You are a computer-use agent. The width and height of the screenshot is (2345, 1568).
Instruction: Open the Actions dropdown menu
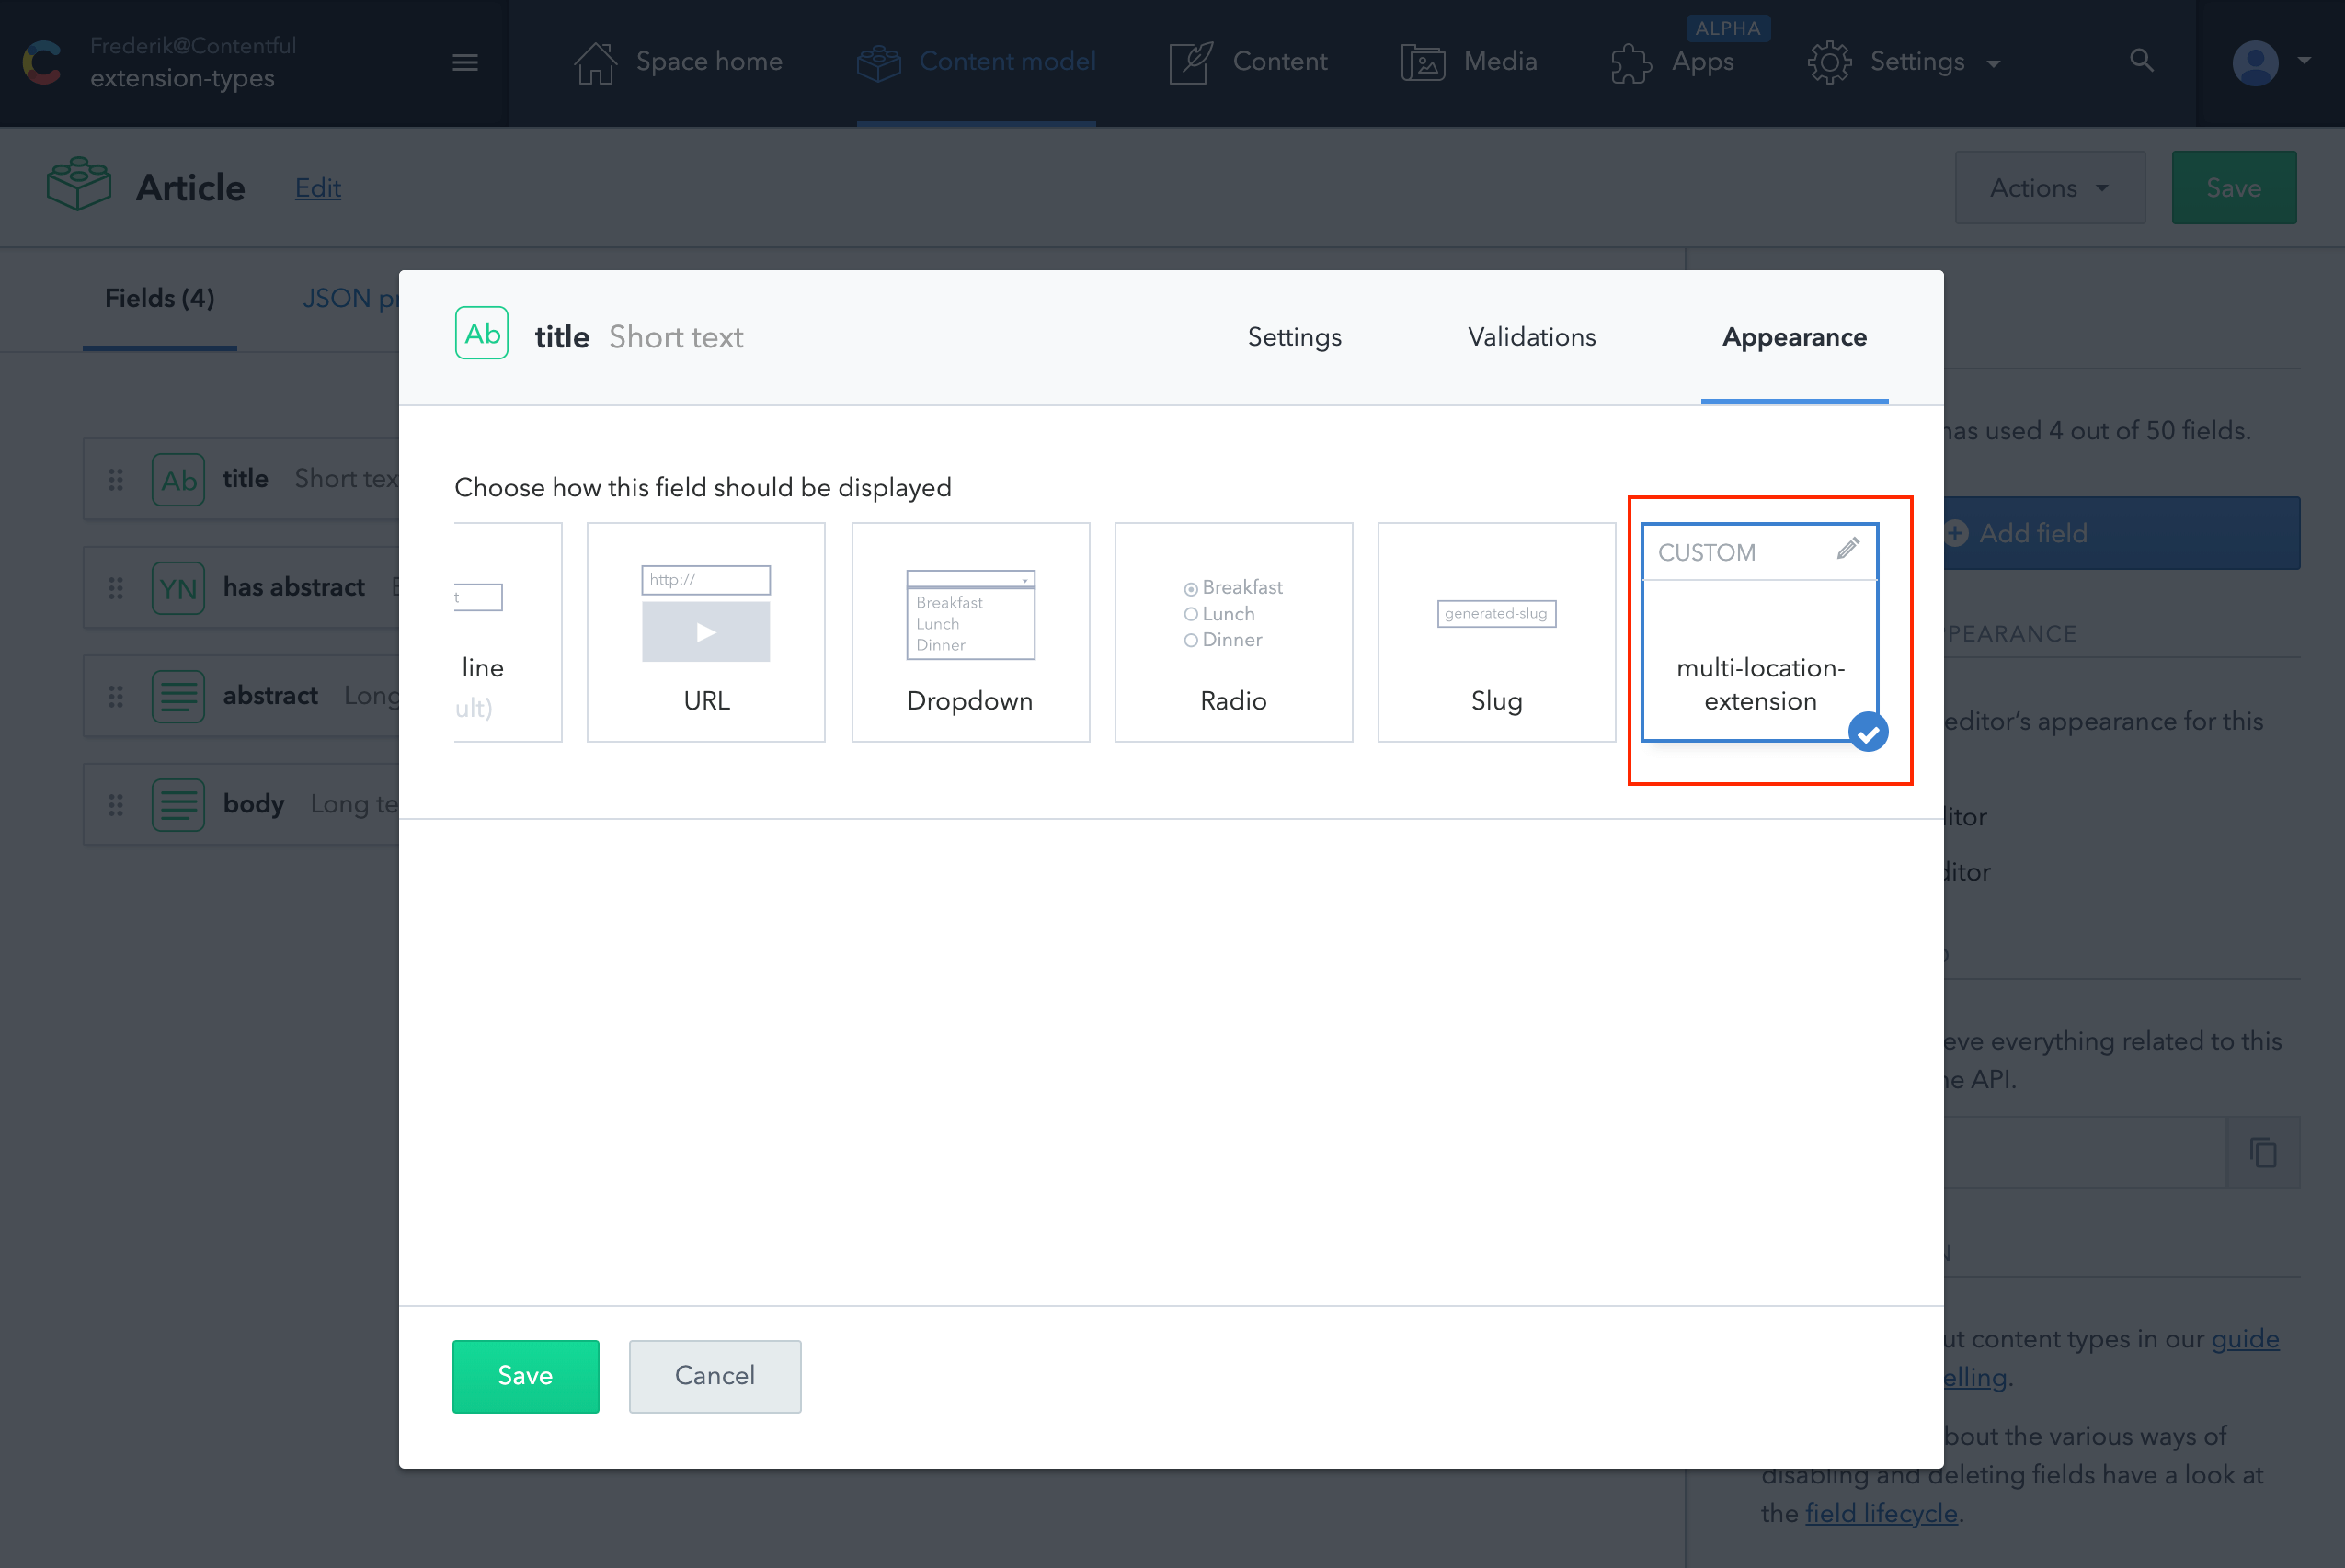point(2049,188)
